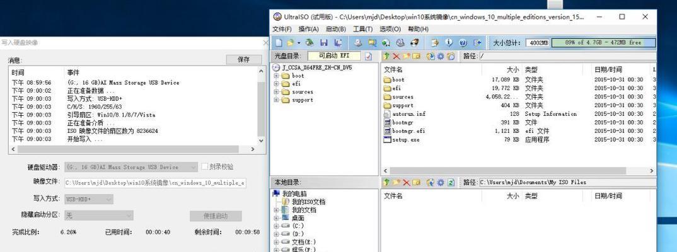Click the Up arrow icon in 本地目录 toolbar
The image size is (677, 252).
point(386,183)
